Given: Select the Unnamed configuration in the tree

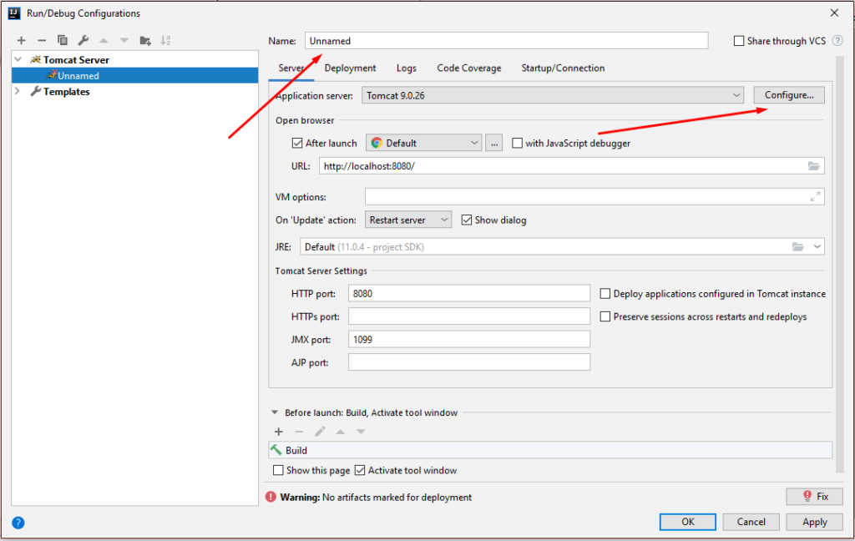Looking at the screenshot, I should (x=134, y=75).
